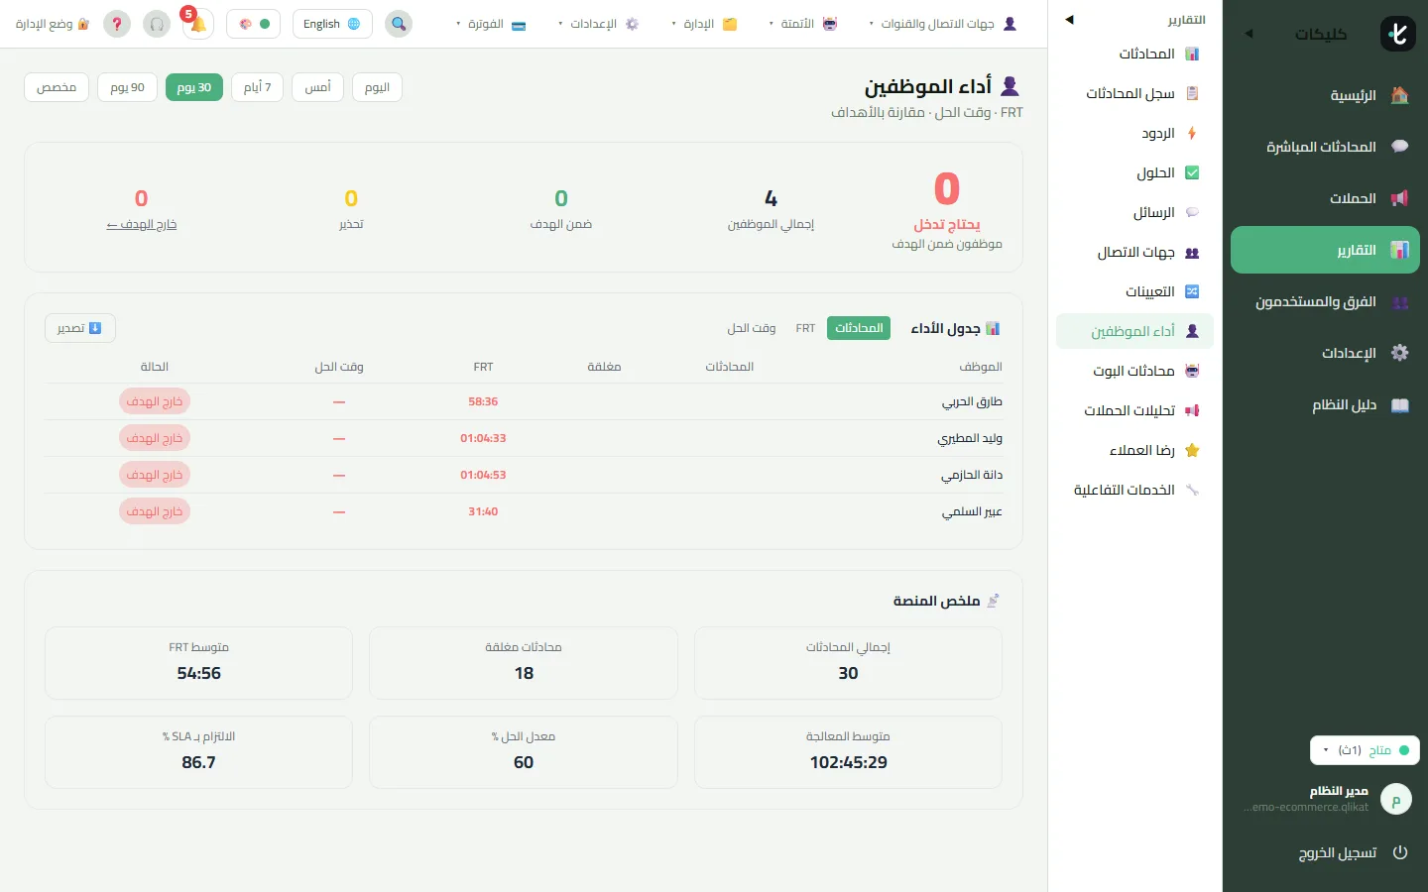Open الفرق والمستخدمون teams page
Image resolution: width=1428 pixels, height=892 pixels.
[x=1325, y=301]
